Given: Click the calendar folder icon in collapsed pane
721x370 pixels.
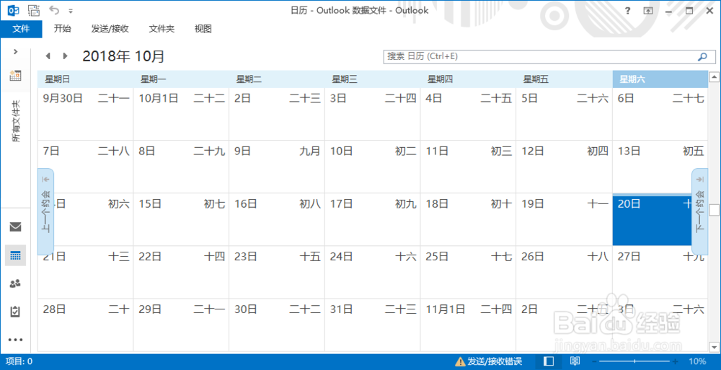Looking at the screenshot, I should (x=15, y=76).
